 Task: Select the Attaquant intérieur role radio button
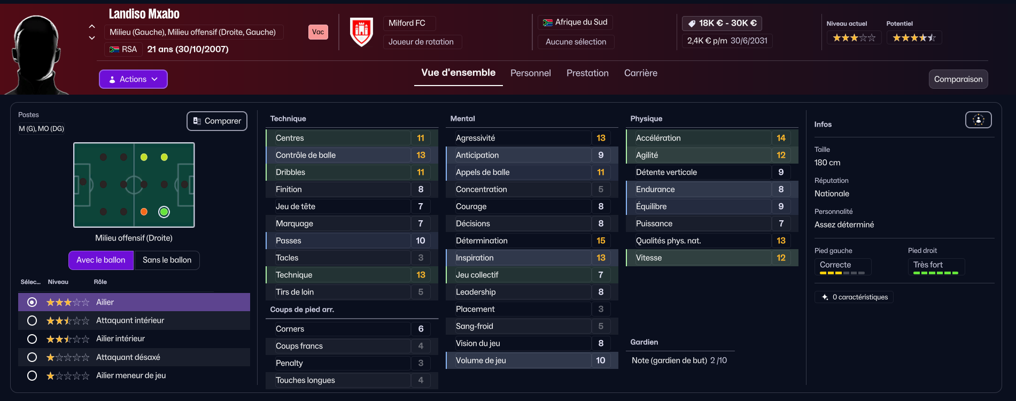coord(32,320)
